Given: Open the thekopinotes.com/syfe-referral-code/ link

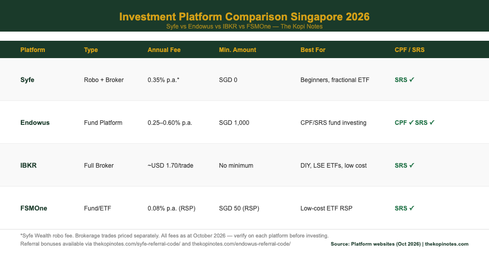Looking at the screenshot, I should (x=137, y=244).
